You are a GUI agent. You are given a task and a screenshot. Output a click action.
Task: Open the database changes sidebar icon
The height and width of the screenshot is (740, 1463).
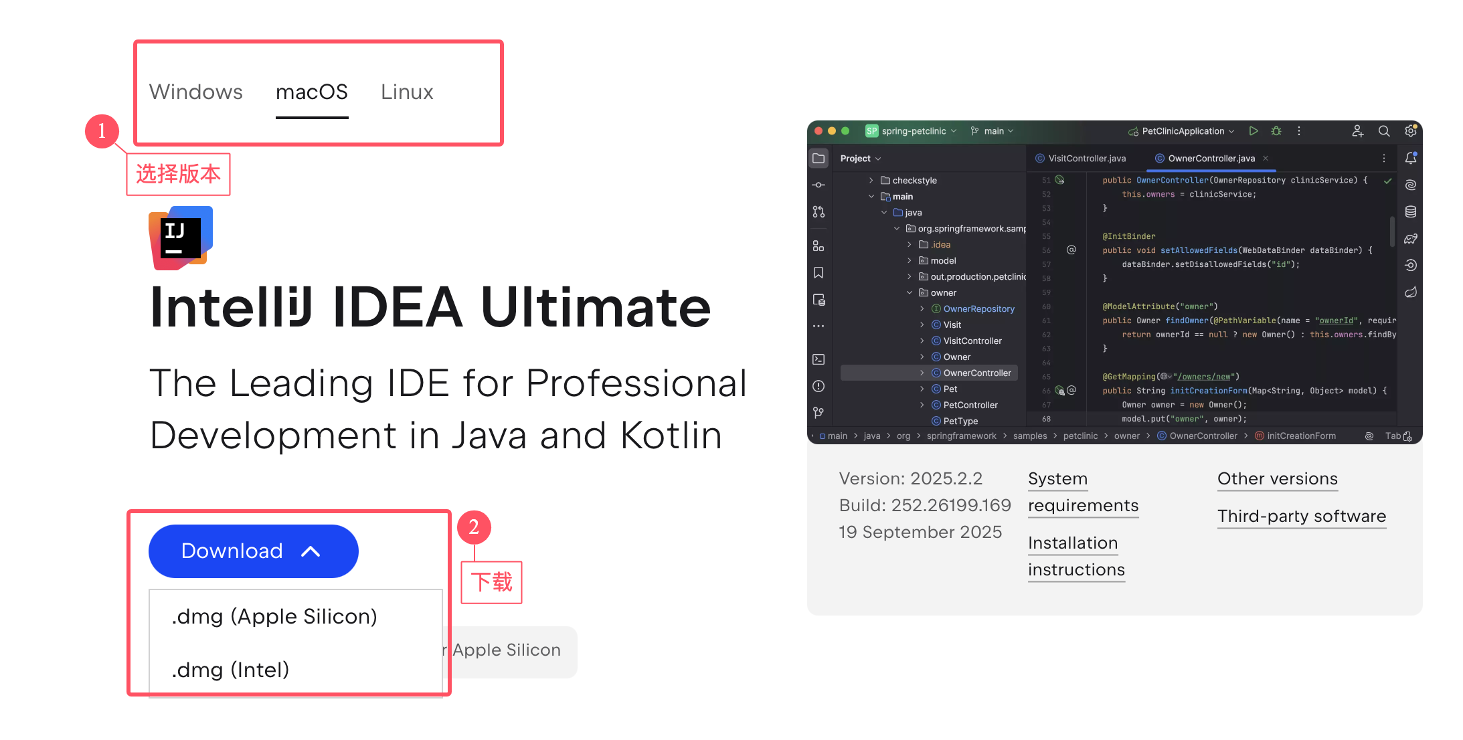pyautogui.click(x=819, y=300)
